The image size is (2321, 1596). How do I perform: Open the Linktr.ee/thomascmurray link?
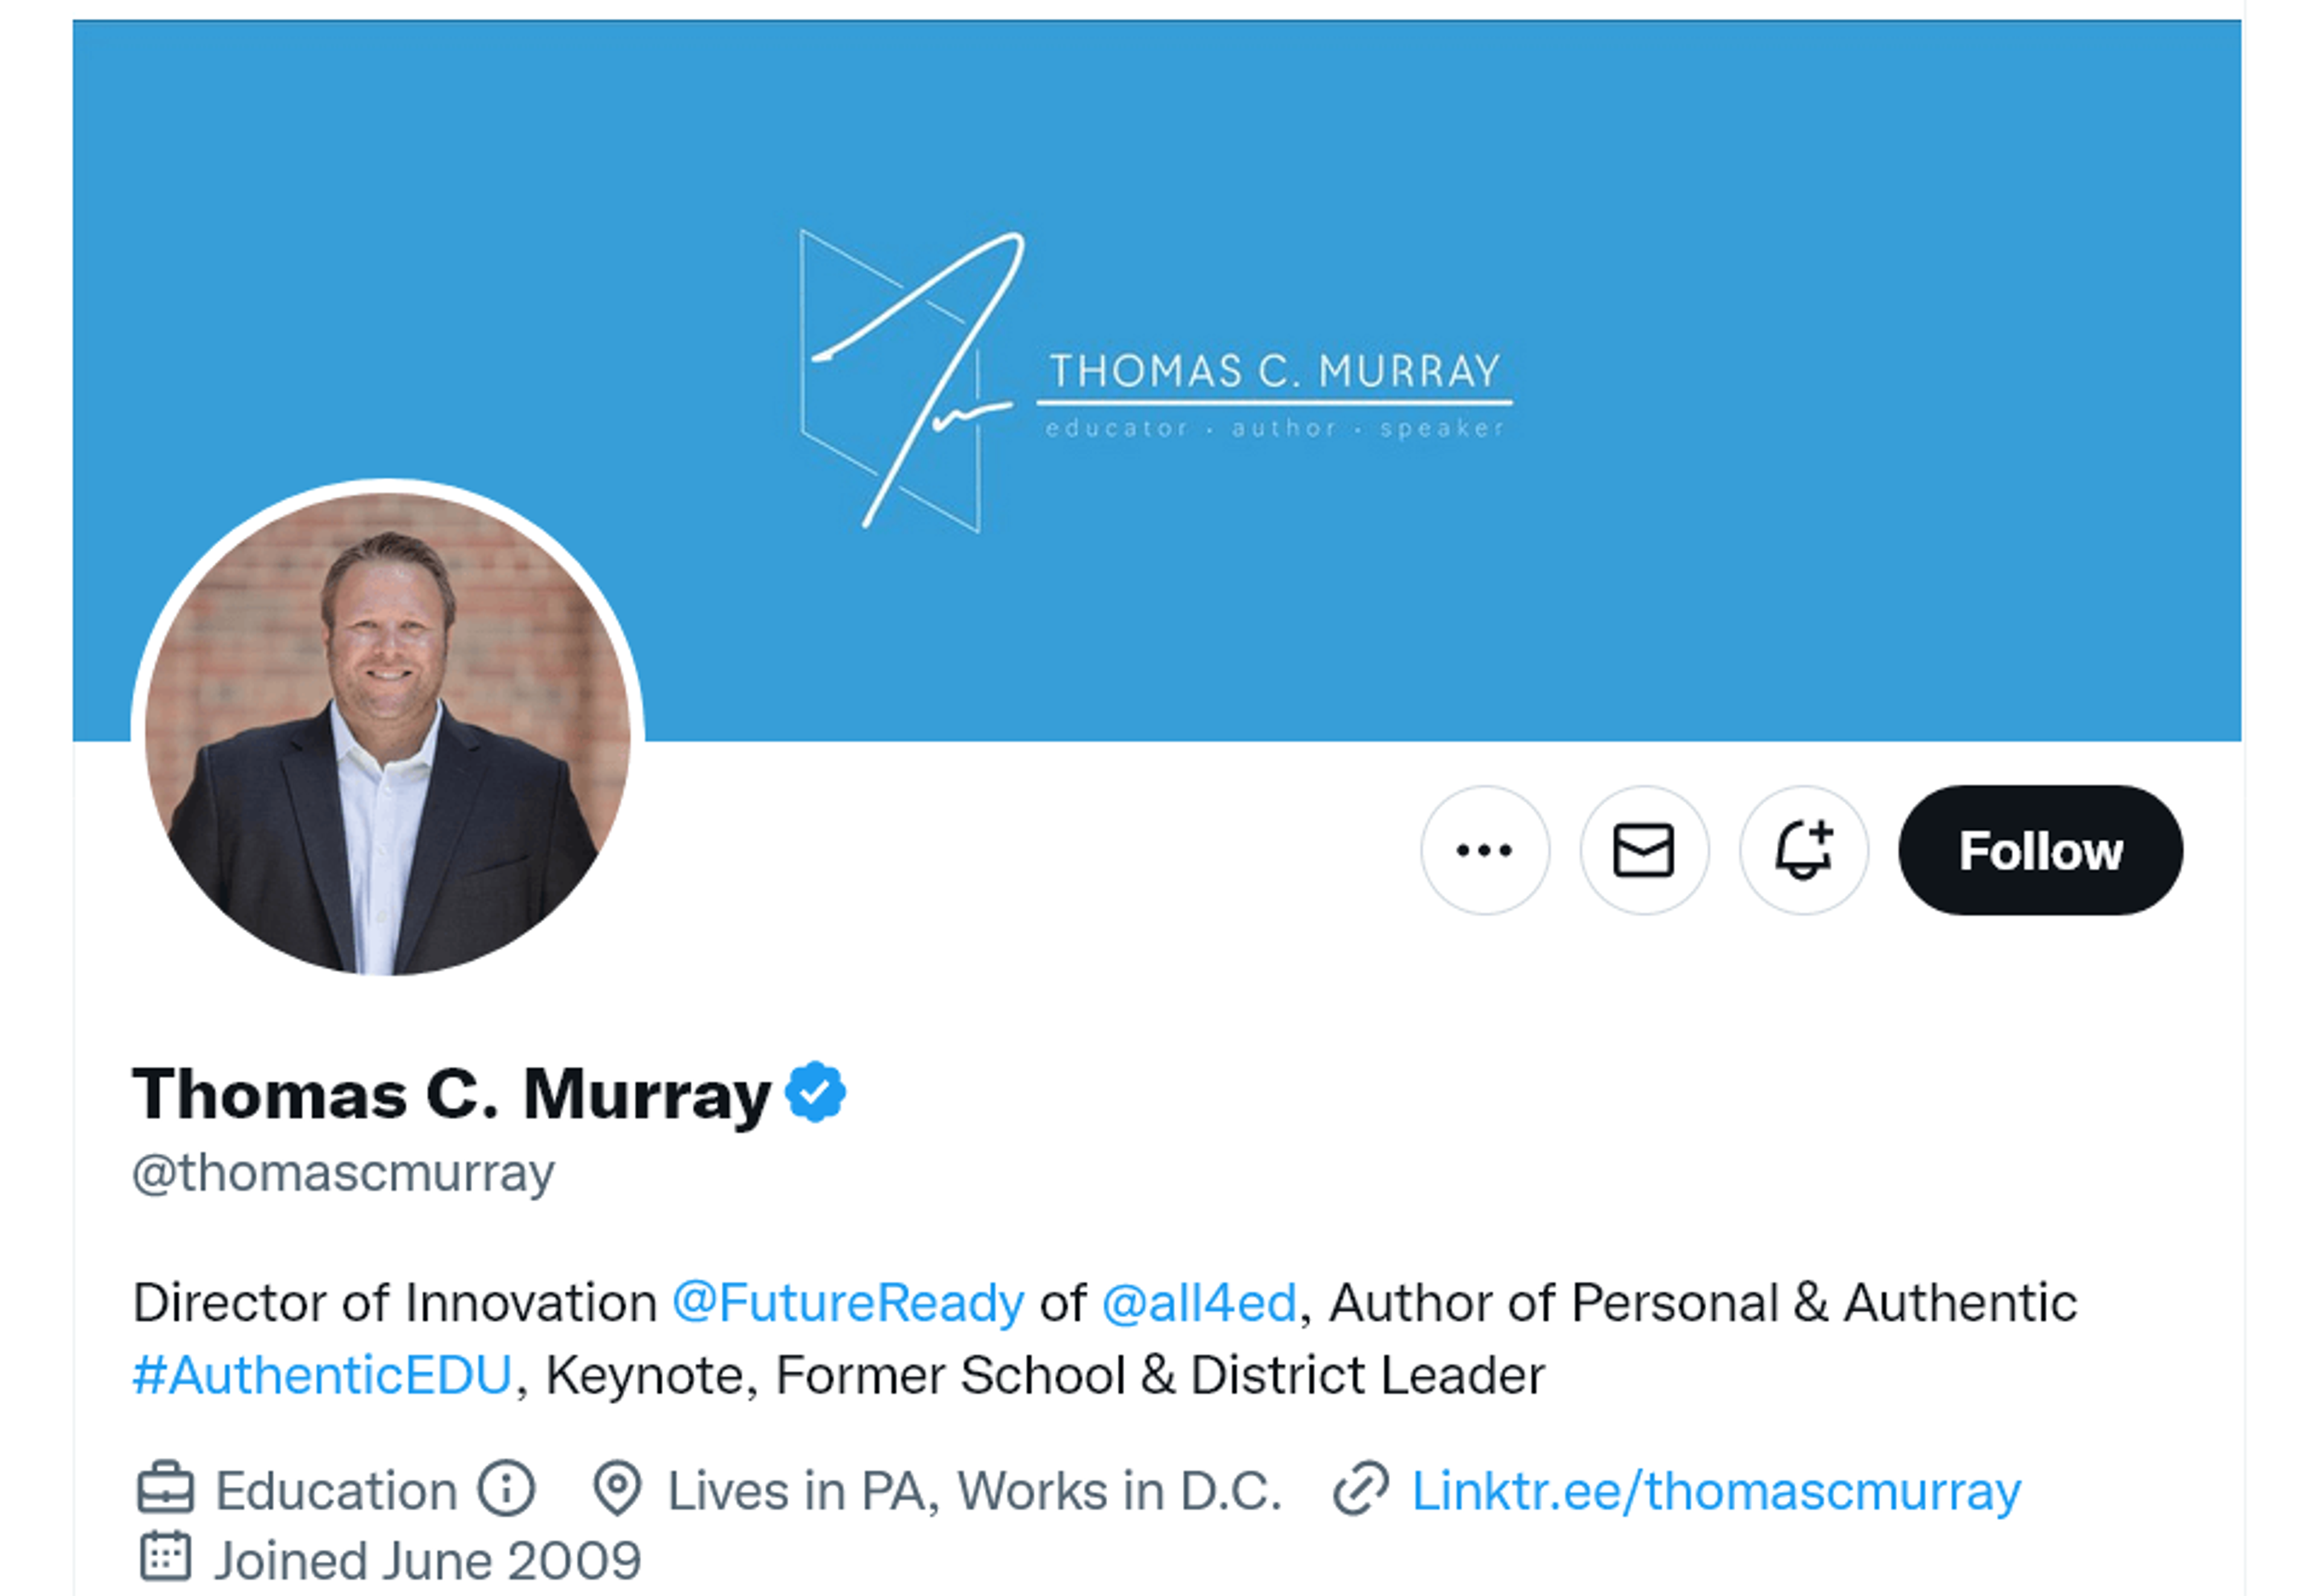(1716, 1491)
